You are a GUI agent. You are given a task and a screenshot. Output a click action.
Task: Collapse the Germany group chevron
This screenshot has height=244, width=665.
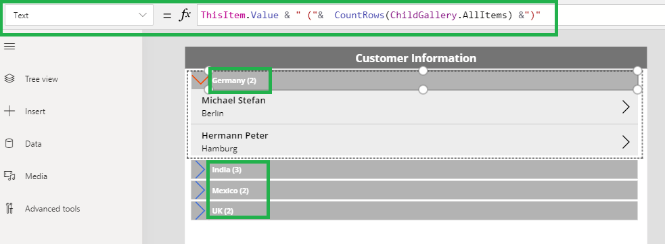pyautogui.click(x=200, y=80)
